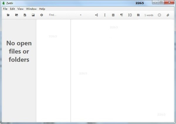The image size is (176, 124).
Task: Create a new file with toolbar icon
Action: coord(25,15)
